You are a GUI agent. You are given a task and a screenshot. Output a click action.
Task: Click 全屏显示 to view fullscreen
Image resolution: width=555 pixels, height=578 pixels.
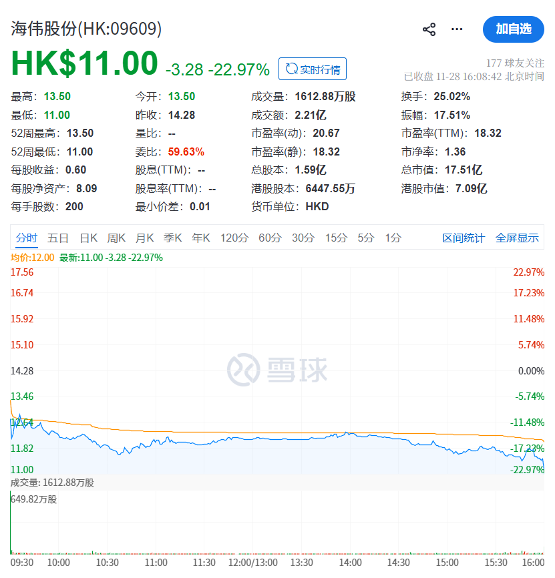click(517, 238)
